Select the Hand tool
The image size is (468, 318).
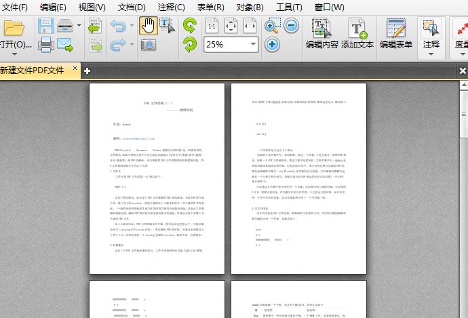click(148, 26)
